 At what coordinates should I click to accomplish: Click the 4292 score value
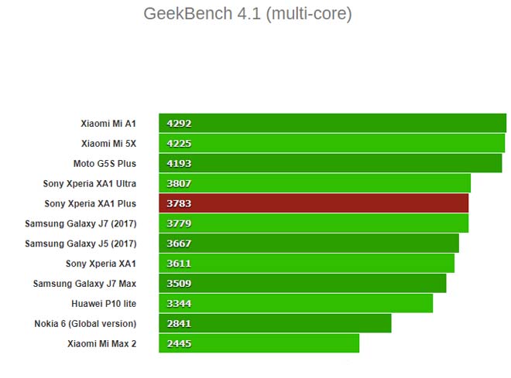click(x=178, y=123)
